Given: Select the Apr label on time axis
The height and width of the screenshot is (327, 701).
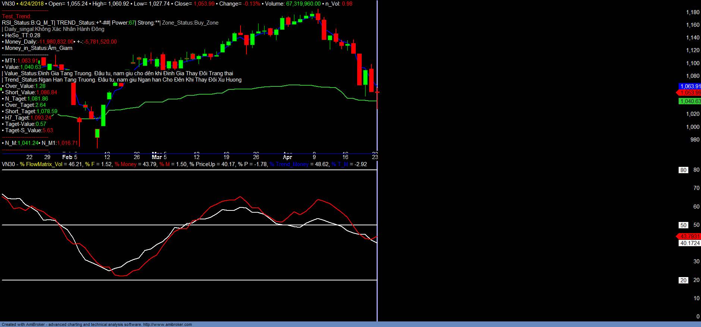Looking at the screenshot, I should coord(287,157).
